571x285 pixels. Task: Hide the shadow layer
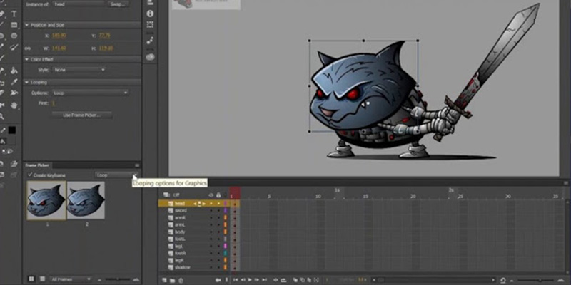[211, 267]
